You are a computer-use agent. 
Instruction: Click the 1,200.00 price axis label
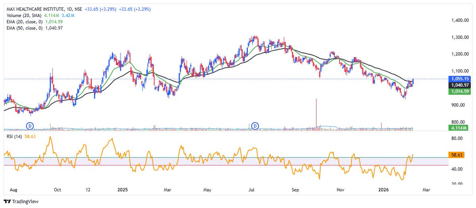(460, 54)
